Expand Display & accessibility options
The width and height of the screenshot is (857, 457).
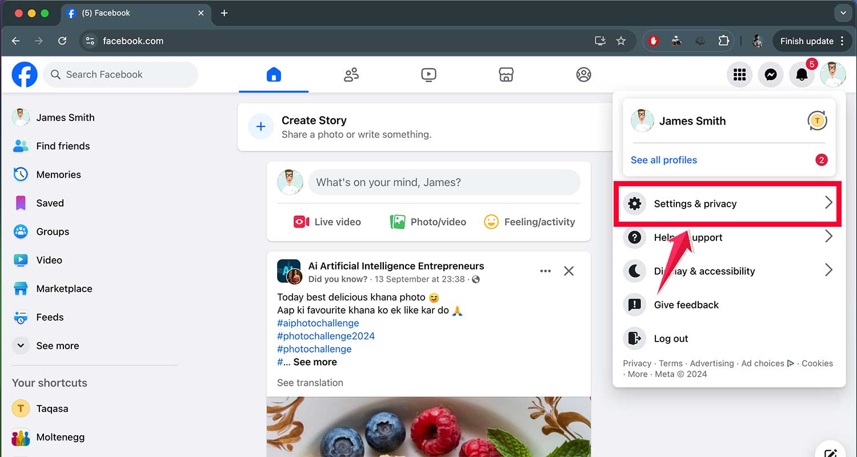coord(726,271)
